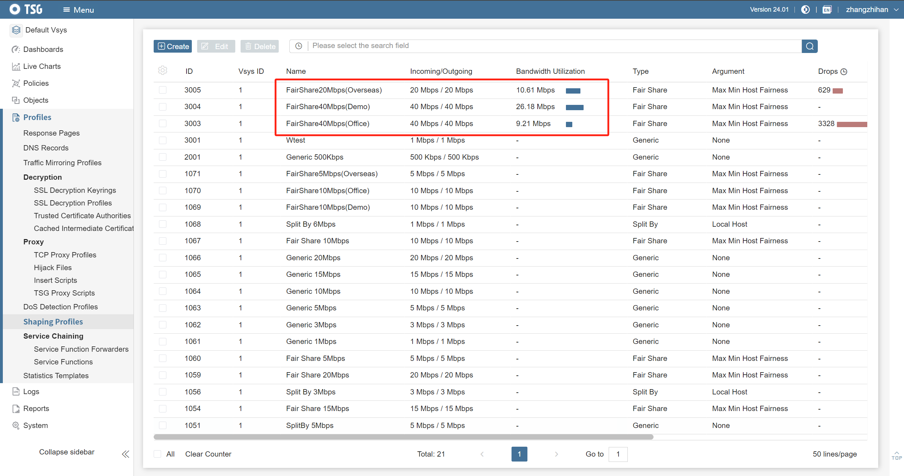This screenshot has height=476, width=904.
Task: Click the search history clock icon
Action: point(299,46)
